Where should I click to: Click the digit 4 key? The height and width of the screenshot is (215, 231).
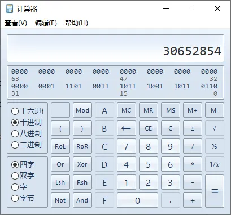coord(127,164)
